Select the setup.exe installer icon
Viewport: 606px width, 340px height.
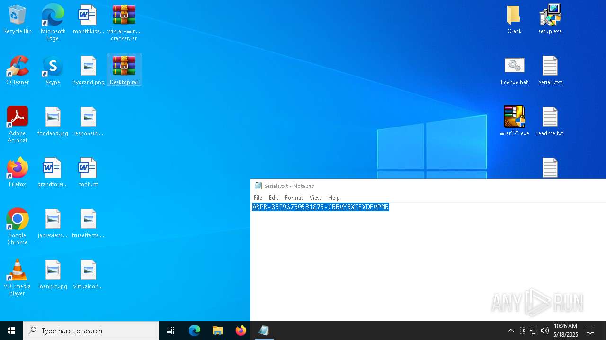coord(550,20)
